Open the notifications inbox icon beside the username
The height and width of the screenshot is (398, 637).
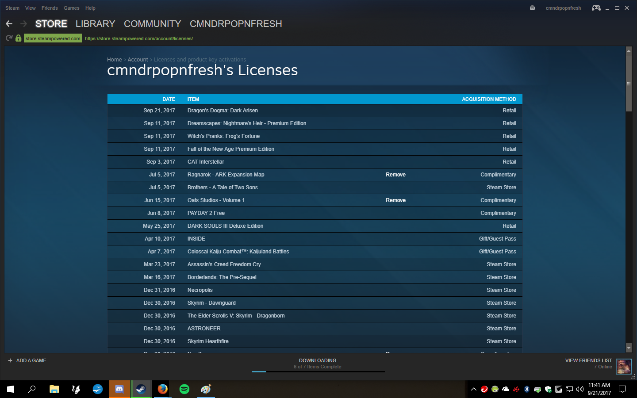tap(532, 8)
